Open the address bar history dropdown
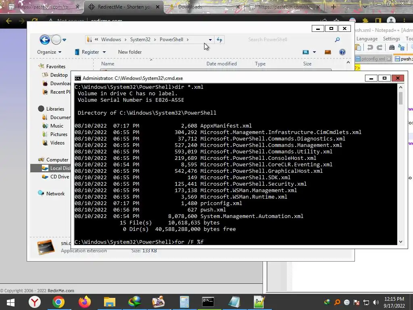 pyautogui.click(x=210, y=40)
